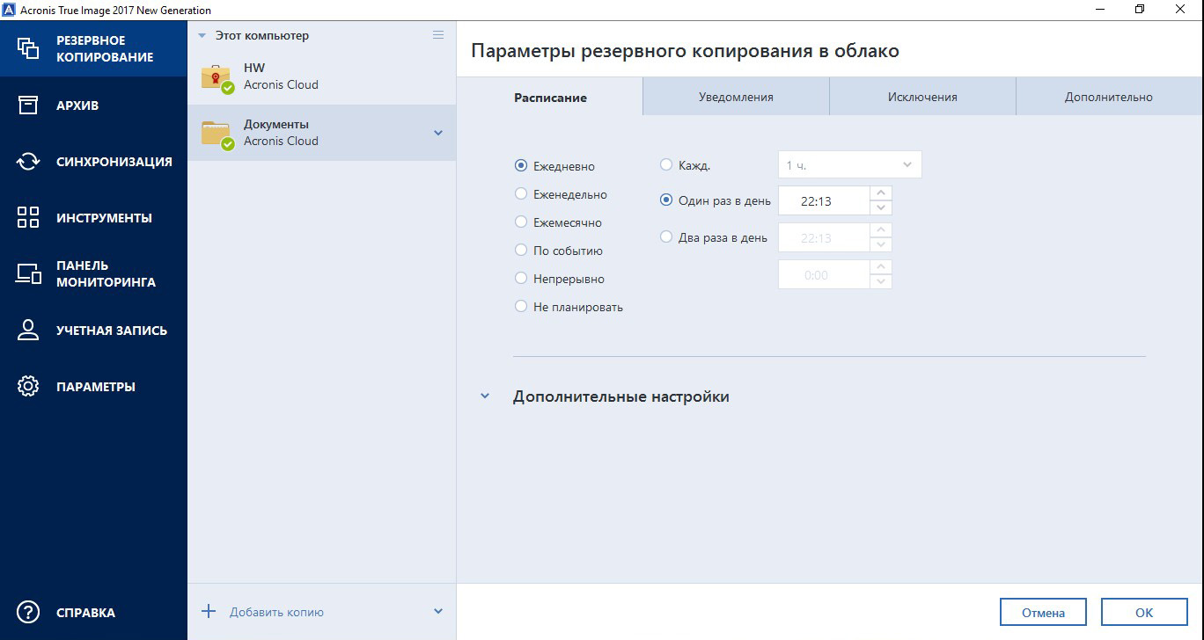Screen dimensions: 1204x640
Task: Increase the Один раз в день time
Action: [x=881, y=193]
